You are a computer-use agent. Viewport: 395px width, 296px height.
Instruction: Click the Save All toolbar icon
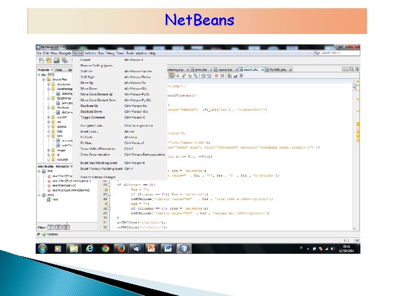(65, 60)
